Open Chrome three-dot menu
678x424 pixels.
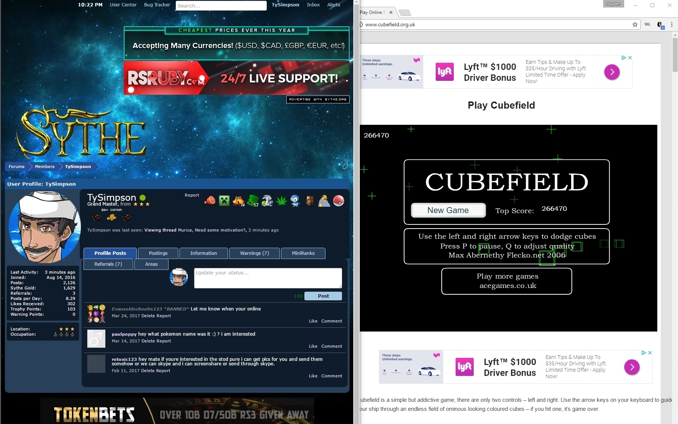pyautogui.click(x=672, y=24)
